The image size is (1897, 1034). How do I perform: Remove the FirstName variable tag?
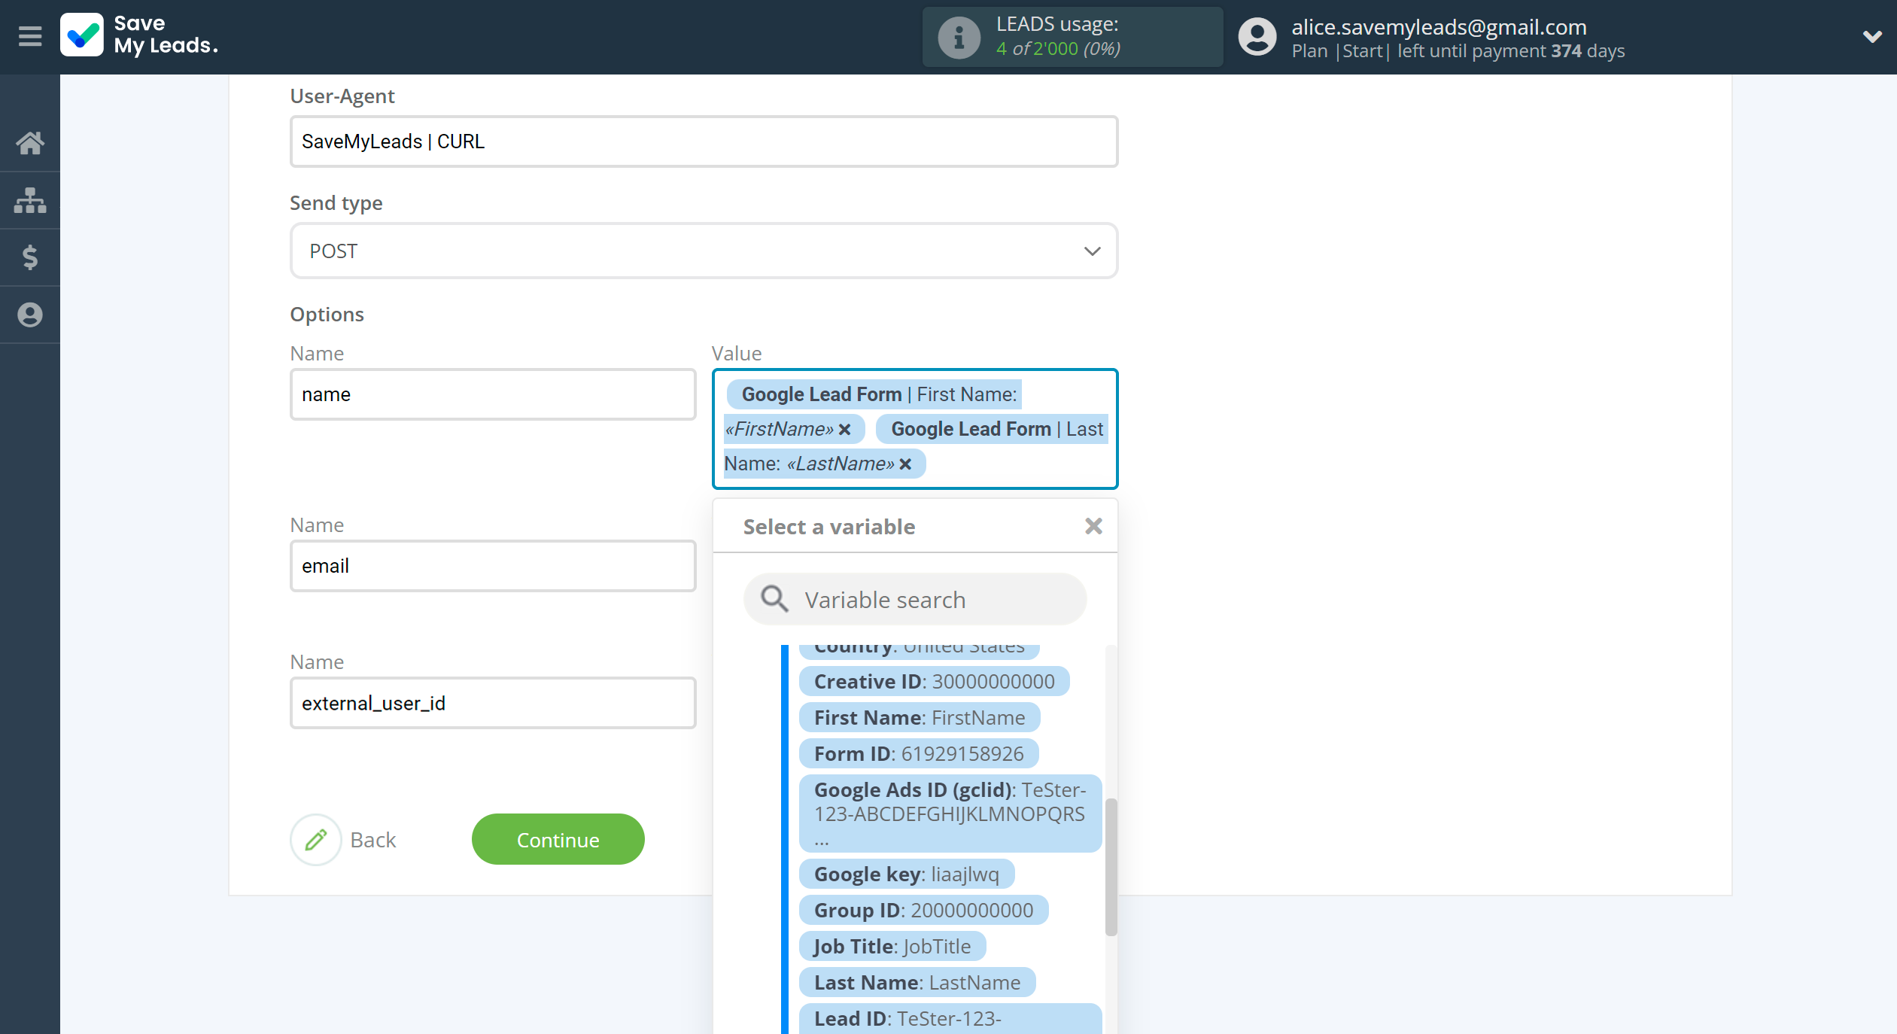(x=845, y=429)
